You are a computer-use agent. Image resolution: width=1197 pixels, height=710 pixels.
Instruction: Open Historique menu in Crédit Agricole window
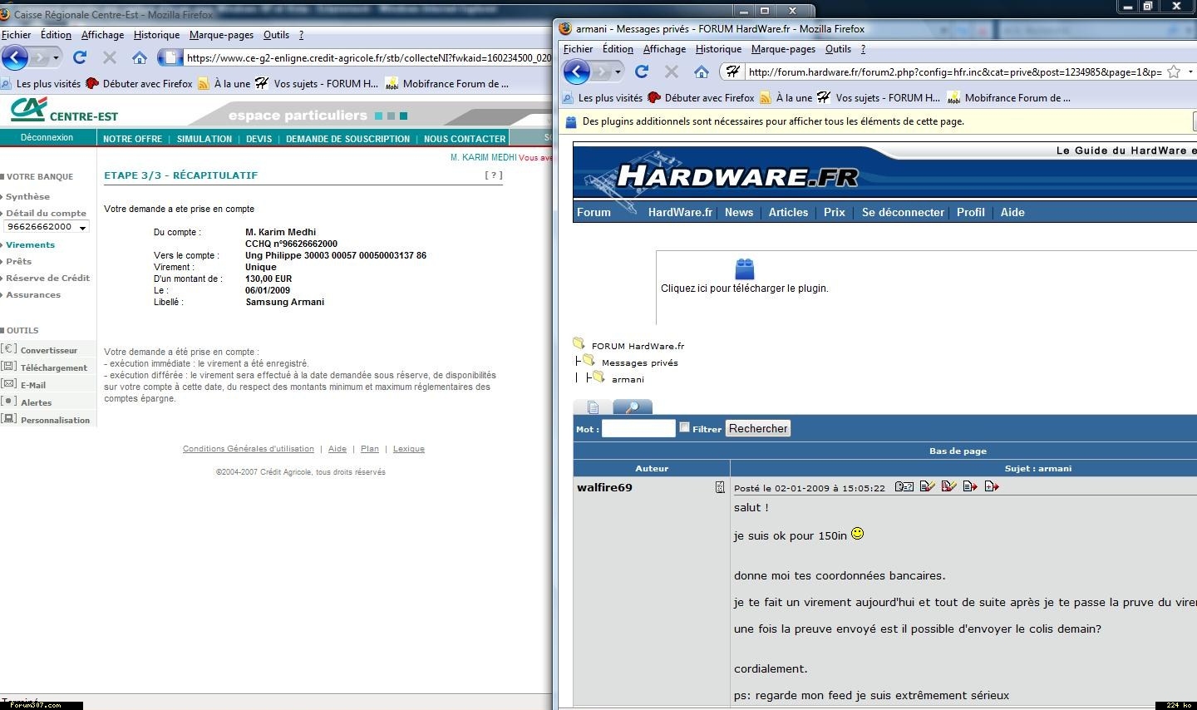(x=156, y=35)
